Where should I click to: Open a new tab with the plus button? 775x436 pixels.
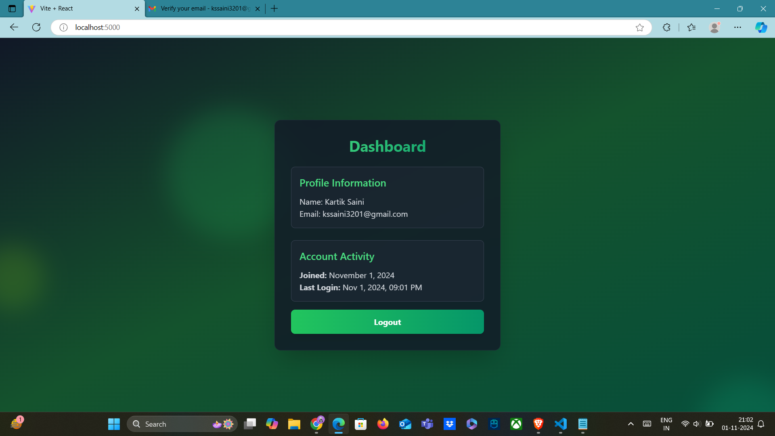(274, 8)
